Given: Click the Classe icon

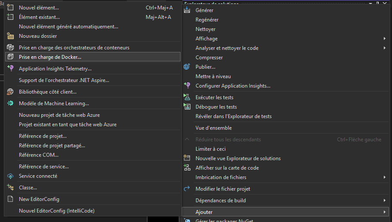Looking at the screenshot, I should [10, 187].
